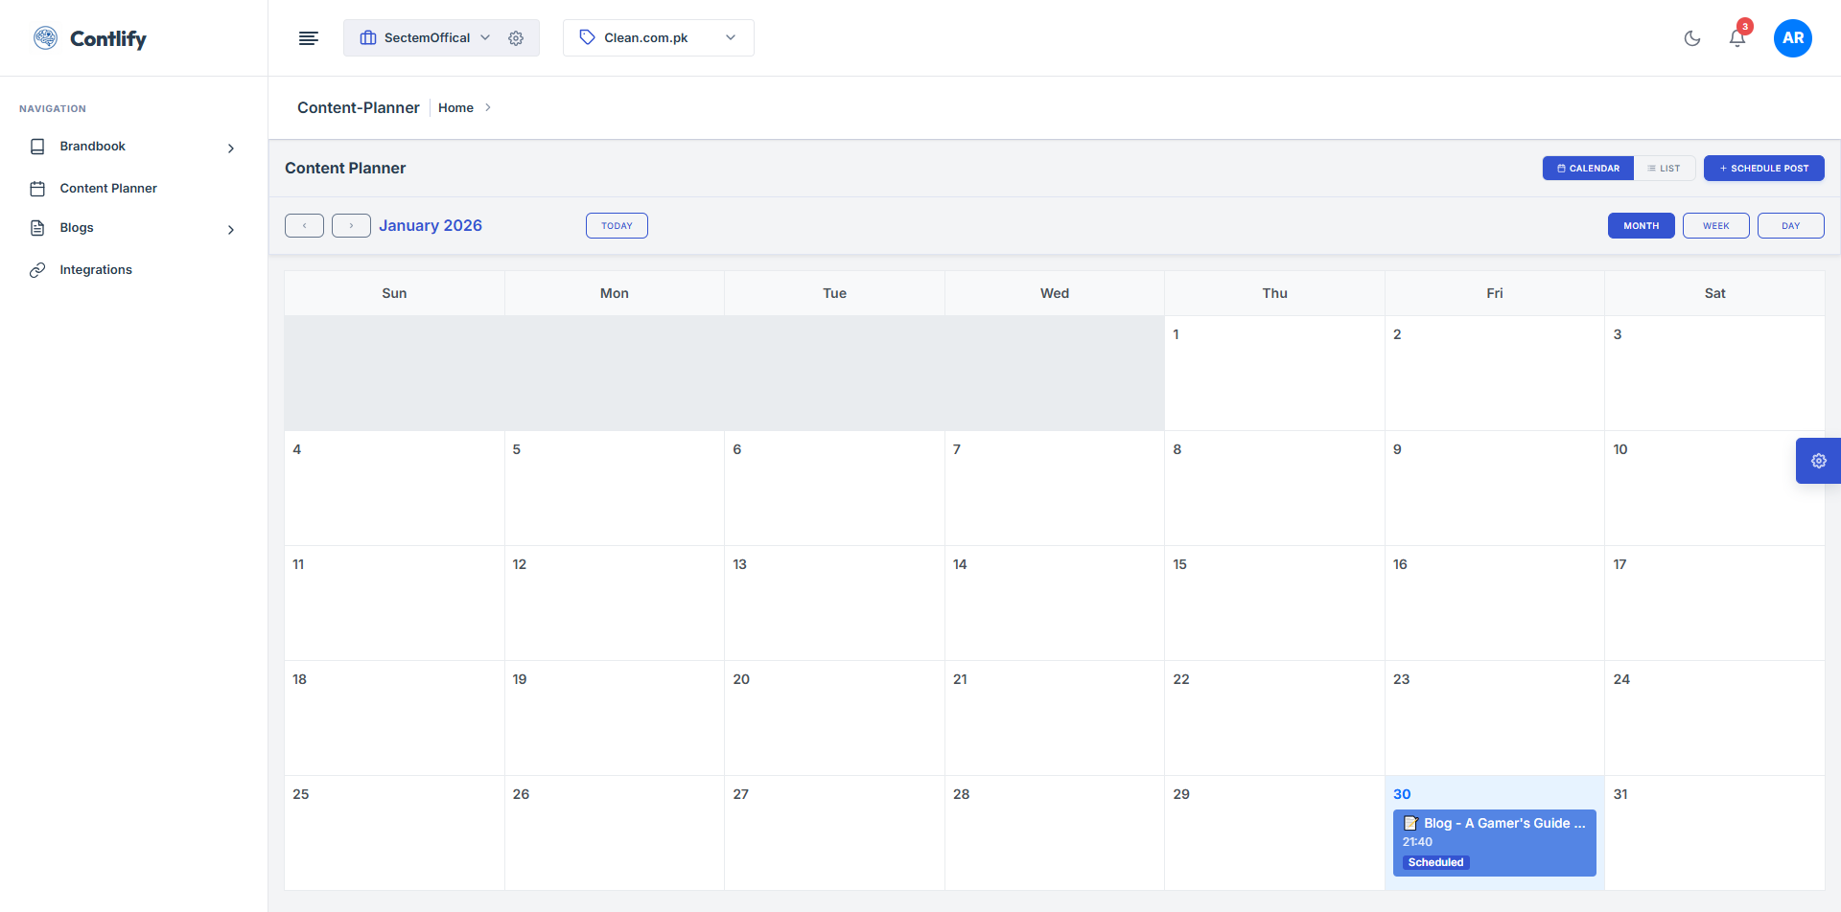Jump to Today on calendar
Screen dimensions: 1841x912
click(x=617, y=226)
